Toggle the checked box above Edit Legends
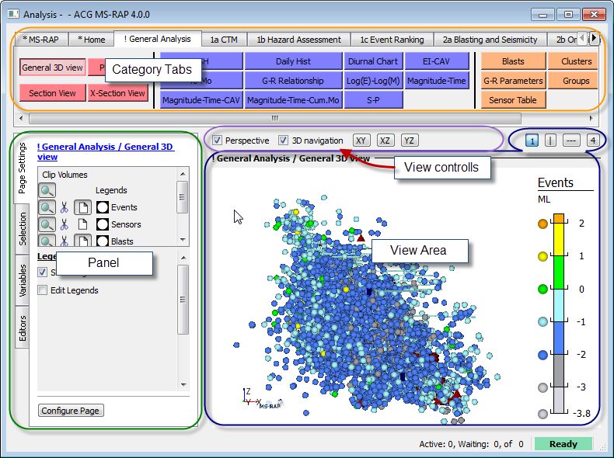This screenshot has height=458, width=614. point(42,272)
